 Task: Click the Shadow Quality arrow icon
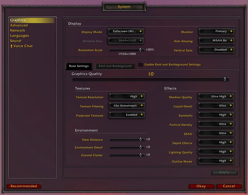pyautogui.click(x=230, y=96)
